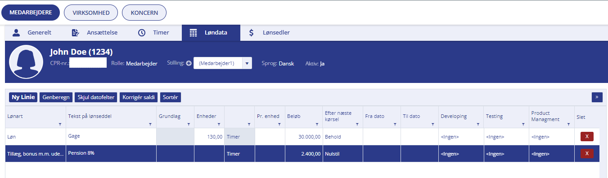
Task: Open the Lønsedler tab
Action: coord(269,33)
